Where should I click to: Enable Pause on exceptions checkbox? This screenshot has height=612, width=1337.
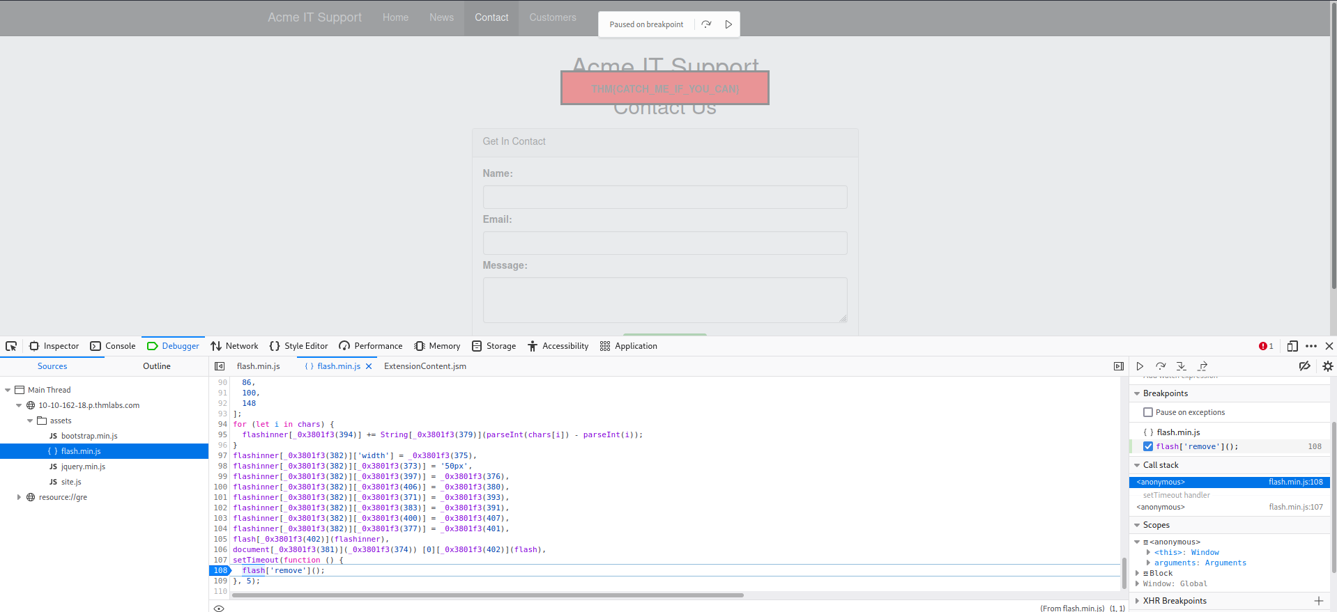pyautogui.click(x=1148, y=412)
